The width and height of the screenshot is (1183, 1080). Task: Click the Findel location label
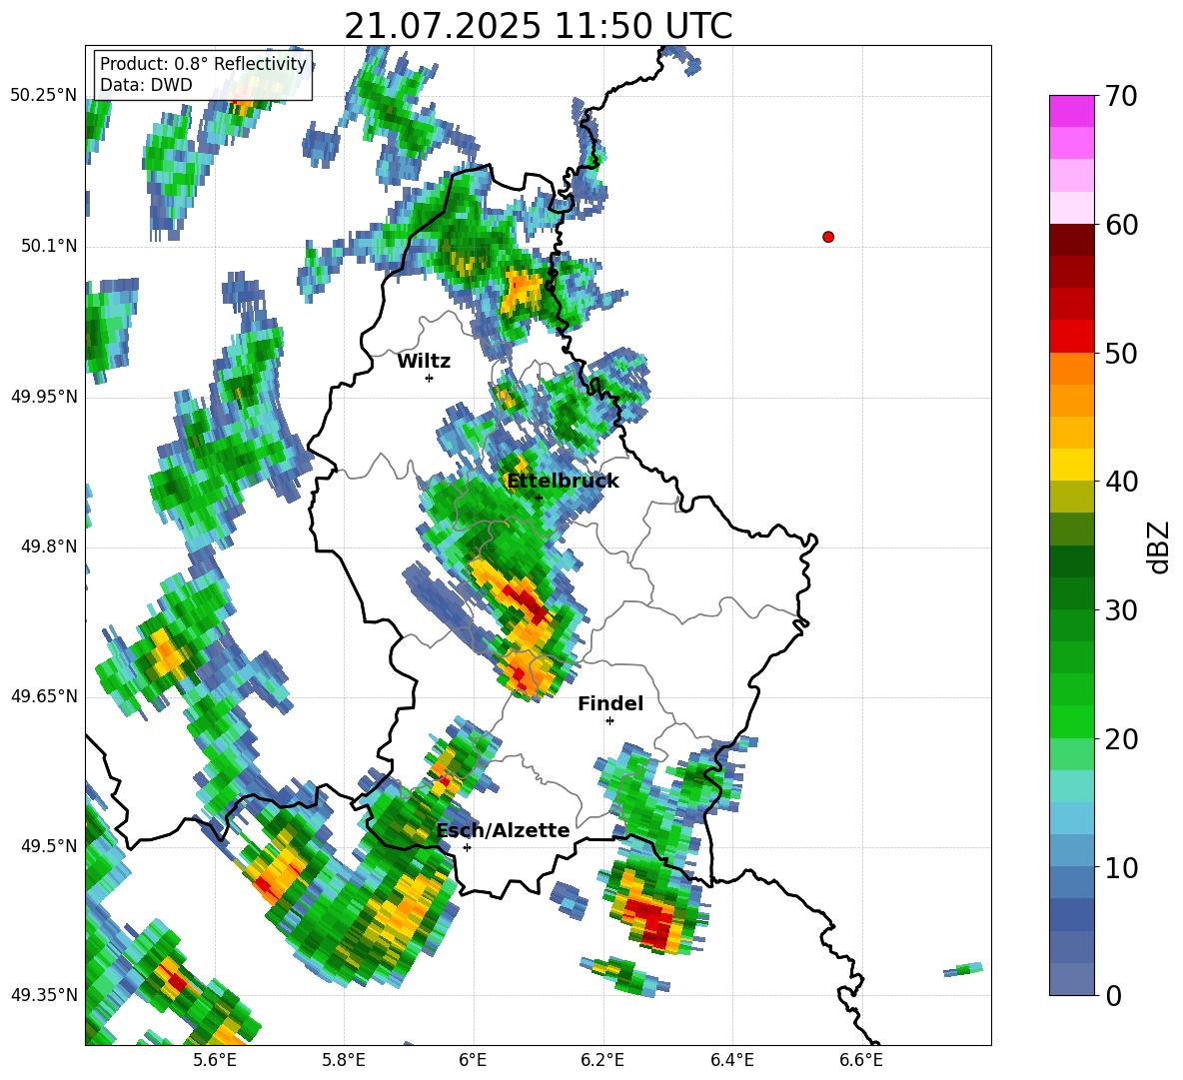pyautogui.click(x=610, y=703)
